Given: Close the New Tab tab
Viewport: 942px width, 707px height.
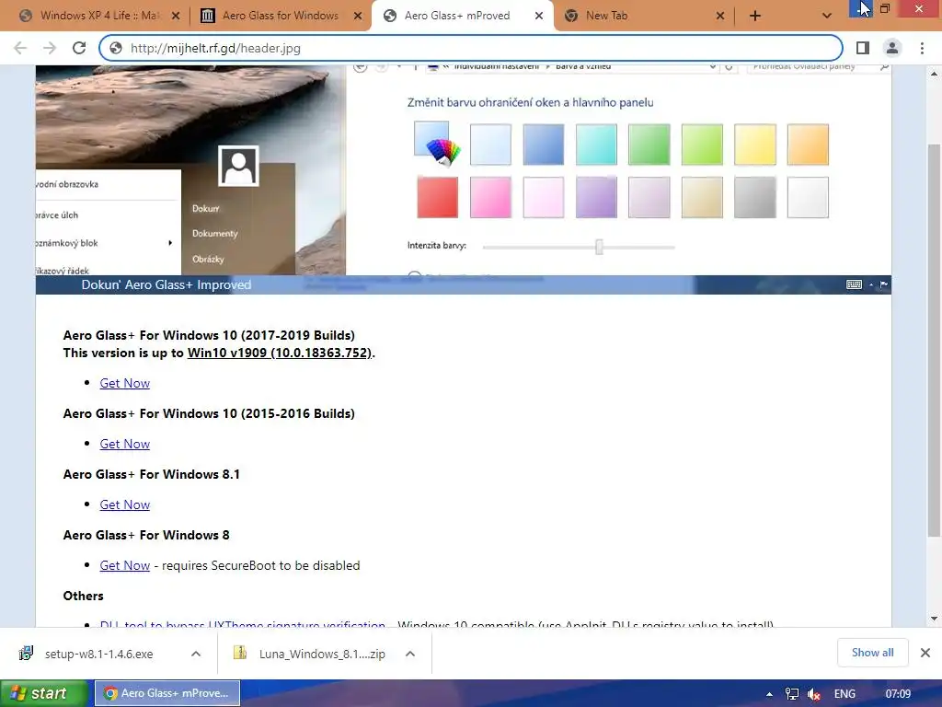Looking at the screenshot, I should (x=720, y=16).
